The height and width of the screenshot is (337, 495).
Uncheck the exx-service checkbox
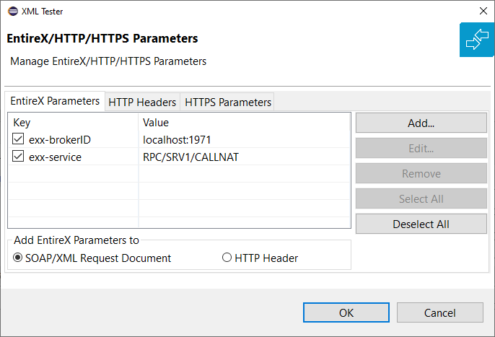coord(18,156)
